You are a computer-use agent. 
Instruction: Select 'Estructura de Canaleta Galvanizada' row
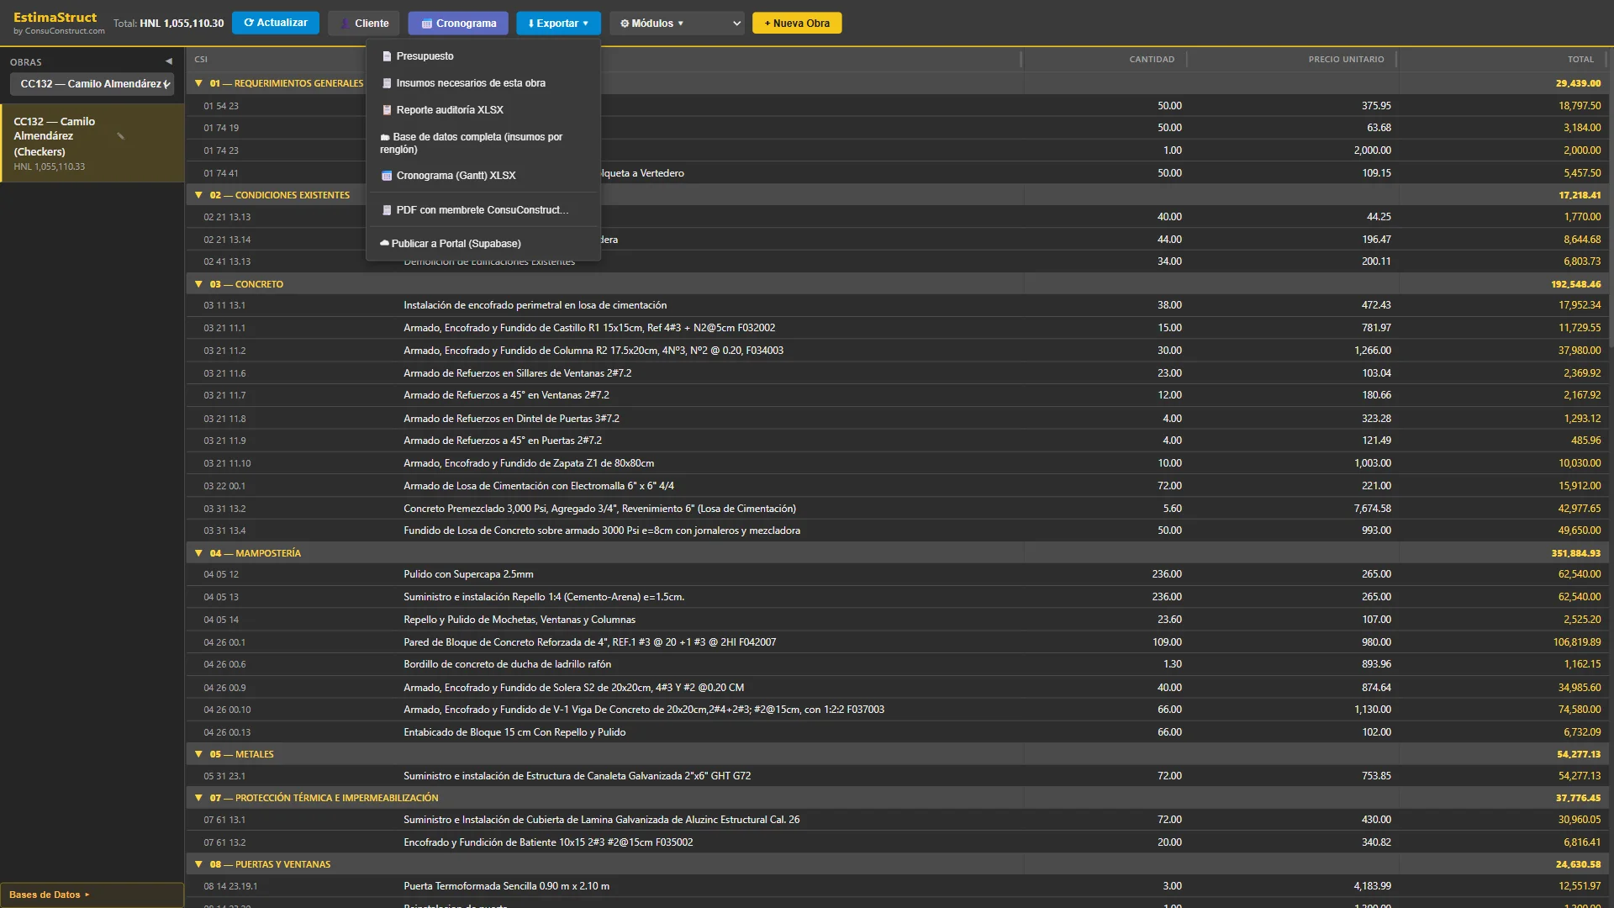tap(896, 776)
